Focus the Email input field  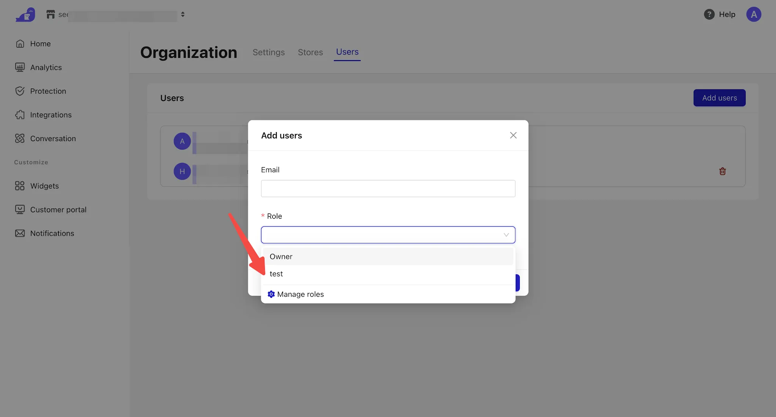(x=388, y=188)
